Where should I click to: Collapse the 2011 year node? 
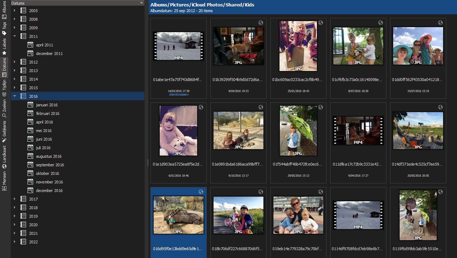click(15, 36)
